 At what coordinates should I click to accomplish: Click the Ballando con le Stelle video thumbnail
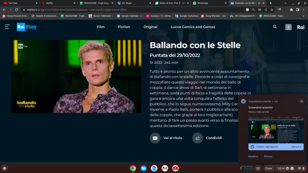tap(76, 76)
